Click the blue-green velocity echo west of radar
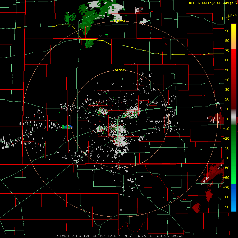This screenshot has width=238, height=238. coord(67,127)
